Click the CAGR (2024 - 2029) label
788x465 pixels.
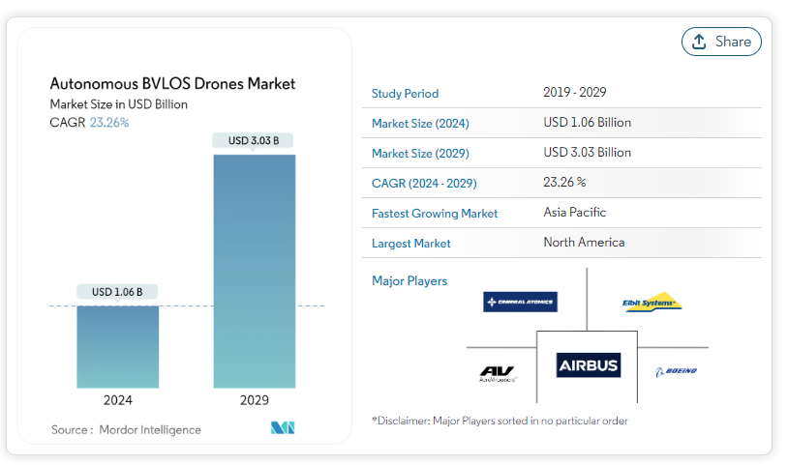click(x=424, y=183)
